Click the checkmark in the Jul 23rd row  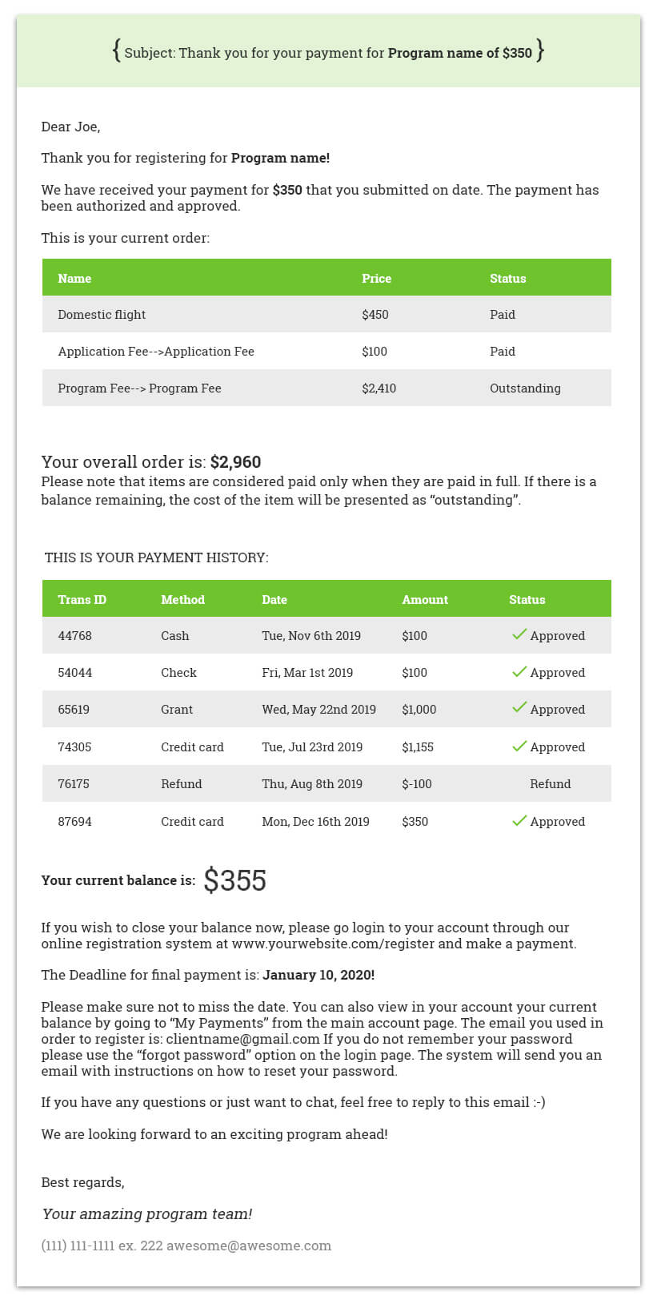[x=519, y=746]
